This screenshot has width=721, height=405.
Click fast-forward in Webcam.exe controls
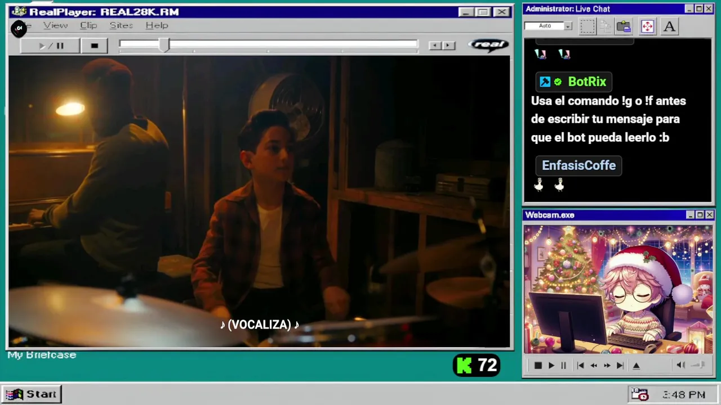point(607,366)
